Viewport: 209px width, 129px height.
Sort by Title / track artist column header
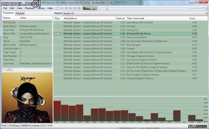pos(157,19)
